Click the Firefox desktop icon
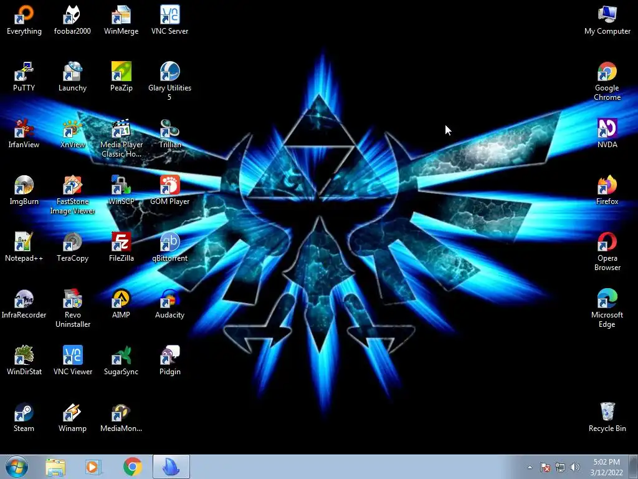638x479 pixels. pyautogui.click(x=607, y=190)
